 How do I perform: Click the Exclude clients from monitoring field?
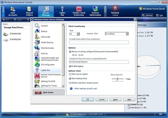click(x=99, y=42)
